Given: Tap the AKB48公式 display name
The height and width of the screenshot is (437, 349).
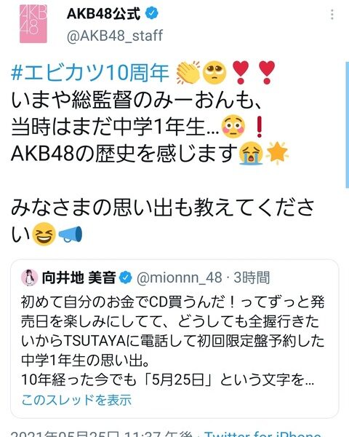Looking at the screenshot, I should tap(103, 13).
